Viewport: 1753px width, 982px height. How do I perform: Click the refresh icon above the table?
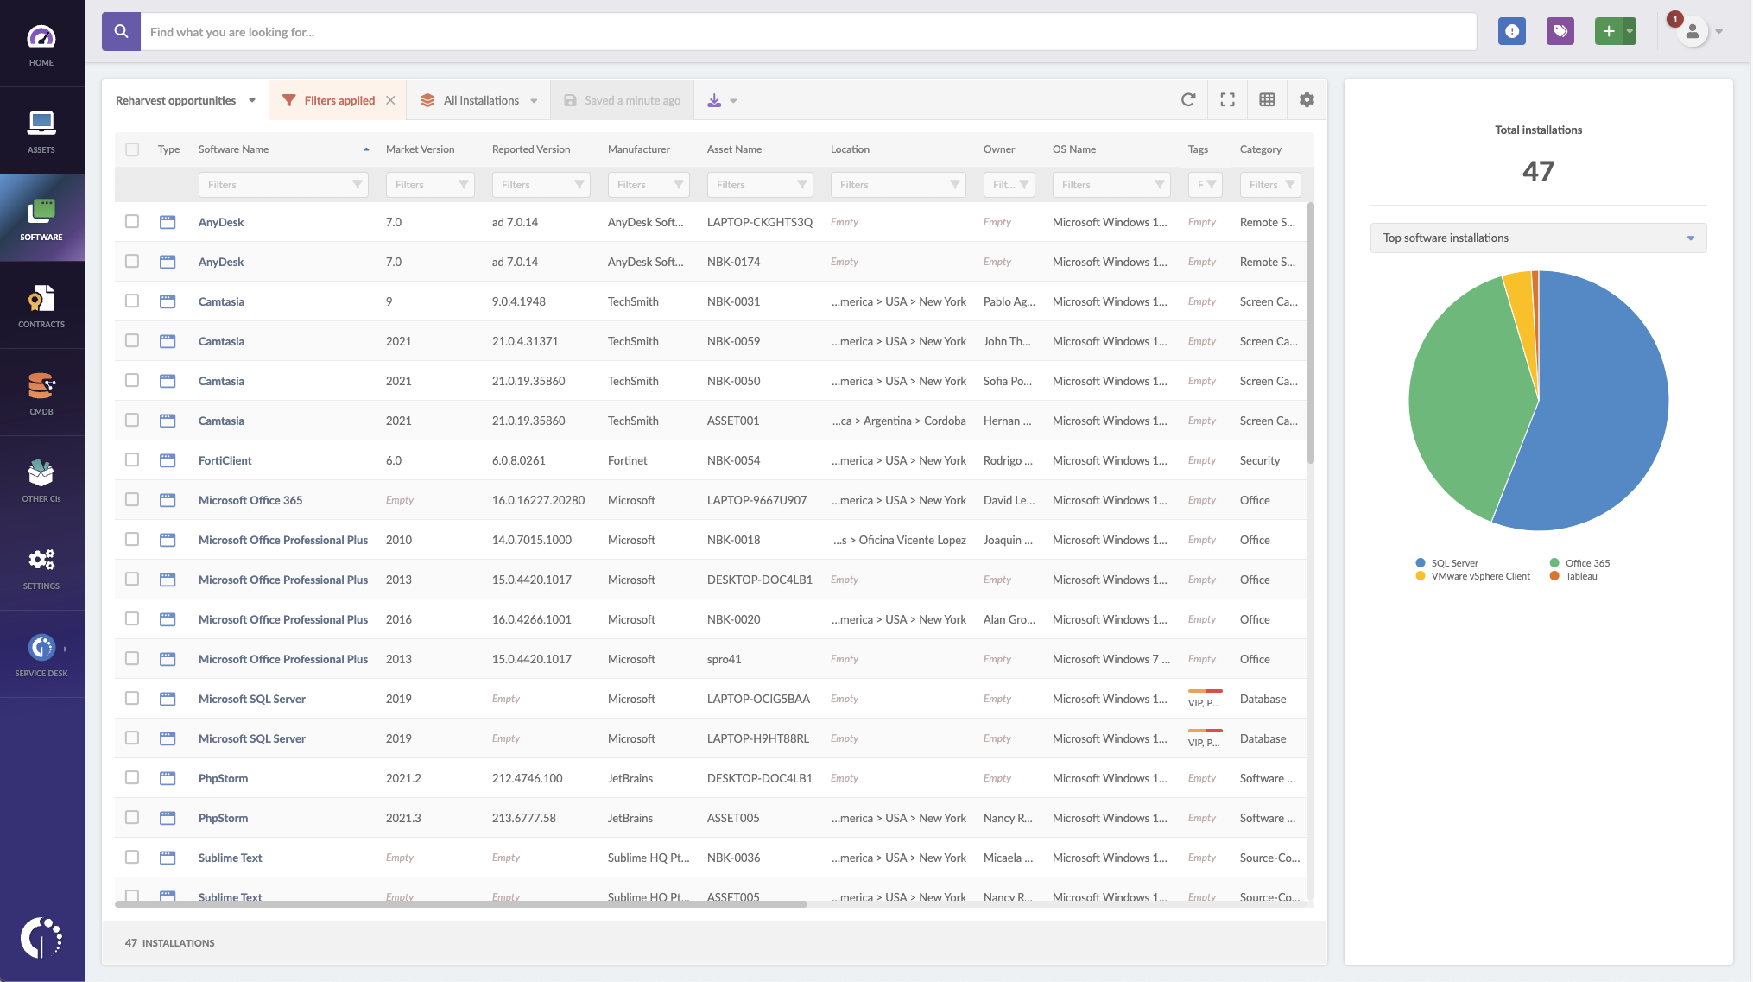click(1187, 99)
